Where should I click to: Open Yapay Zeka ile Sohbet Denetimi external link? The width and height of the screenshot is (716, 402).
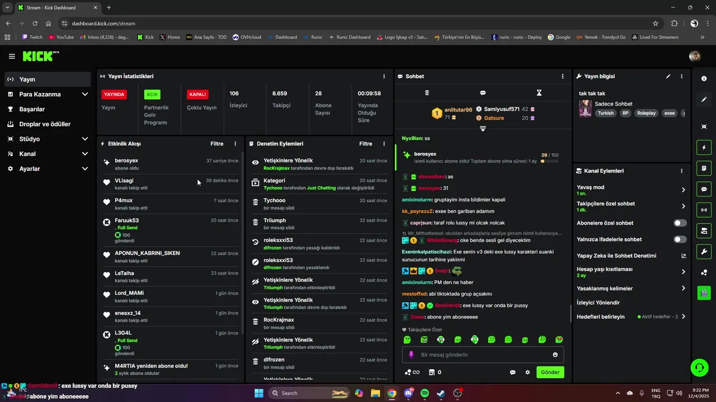pos(683,256)
